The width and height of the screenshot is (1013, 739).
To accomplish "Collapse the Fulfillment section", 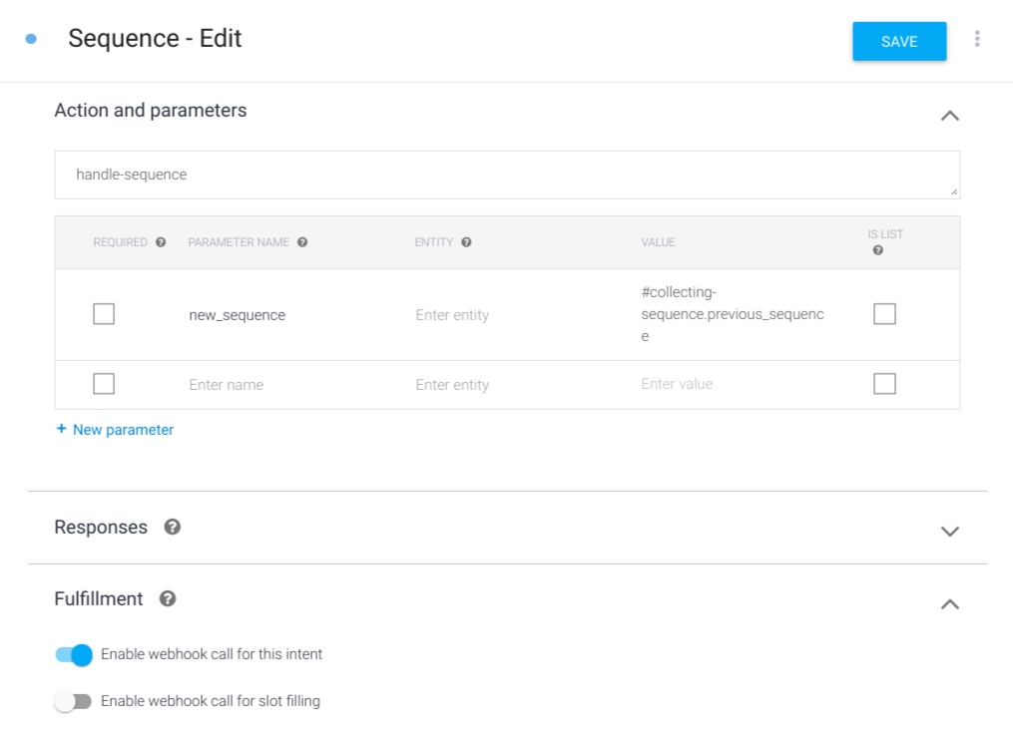I will 949,604.
